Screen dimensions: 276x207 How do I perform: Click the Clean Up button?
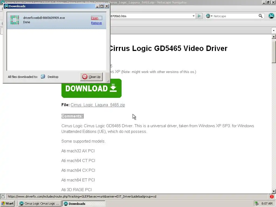[91, 77]
